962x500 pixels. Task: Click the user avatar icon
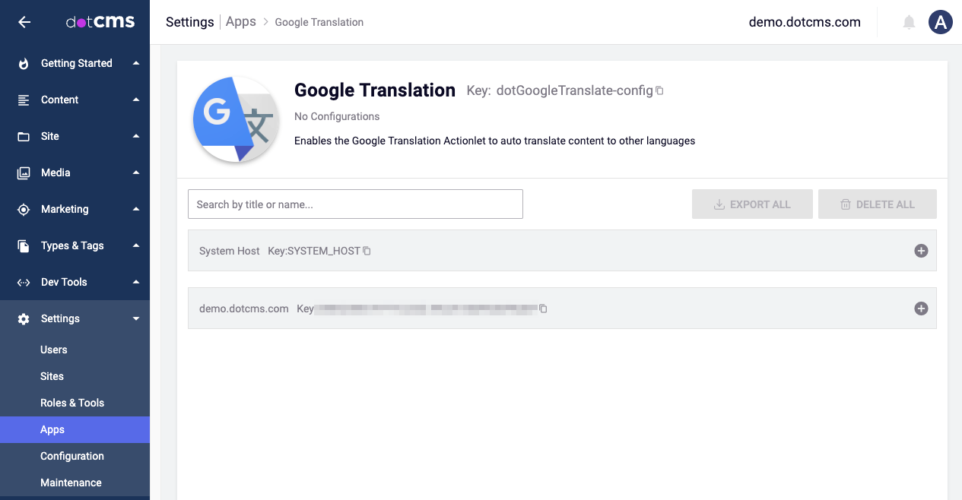[x=941, y=23]
